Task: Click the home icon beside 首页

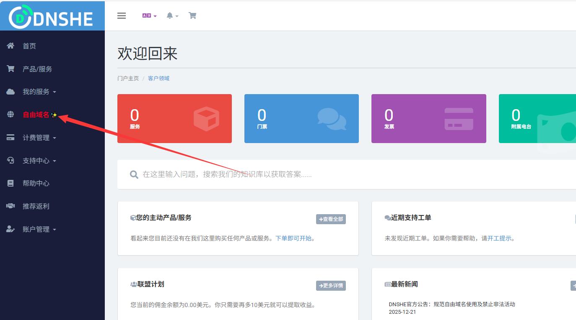Action: (10, 46)
